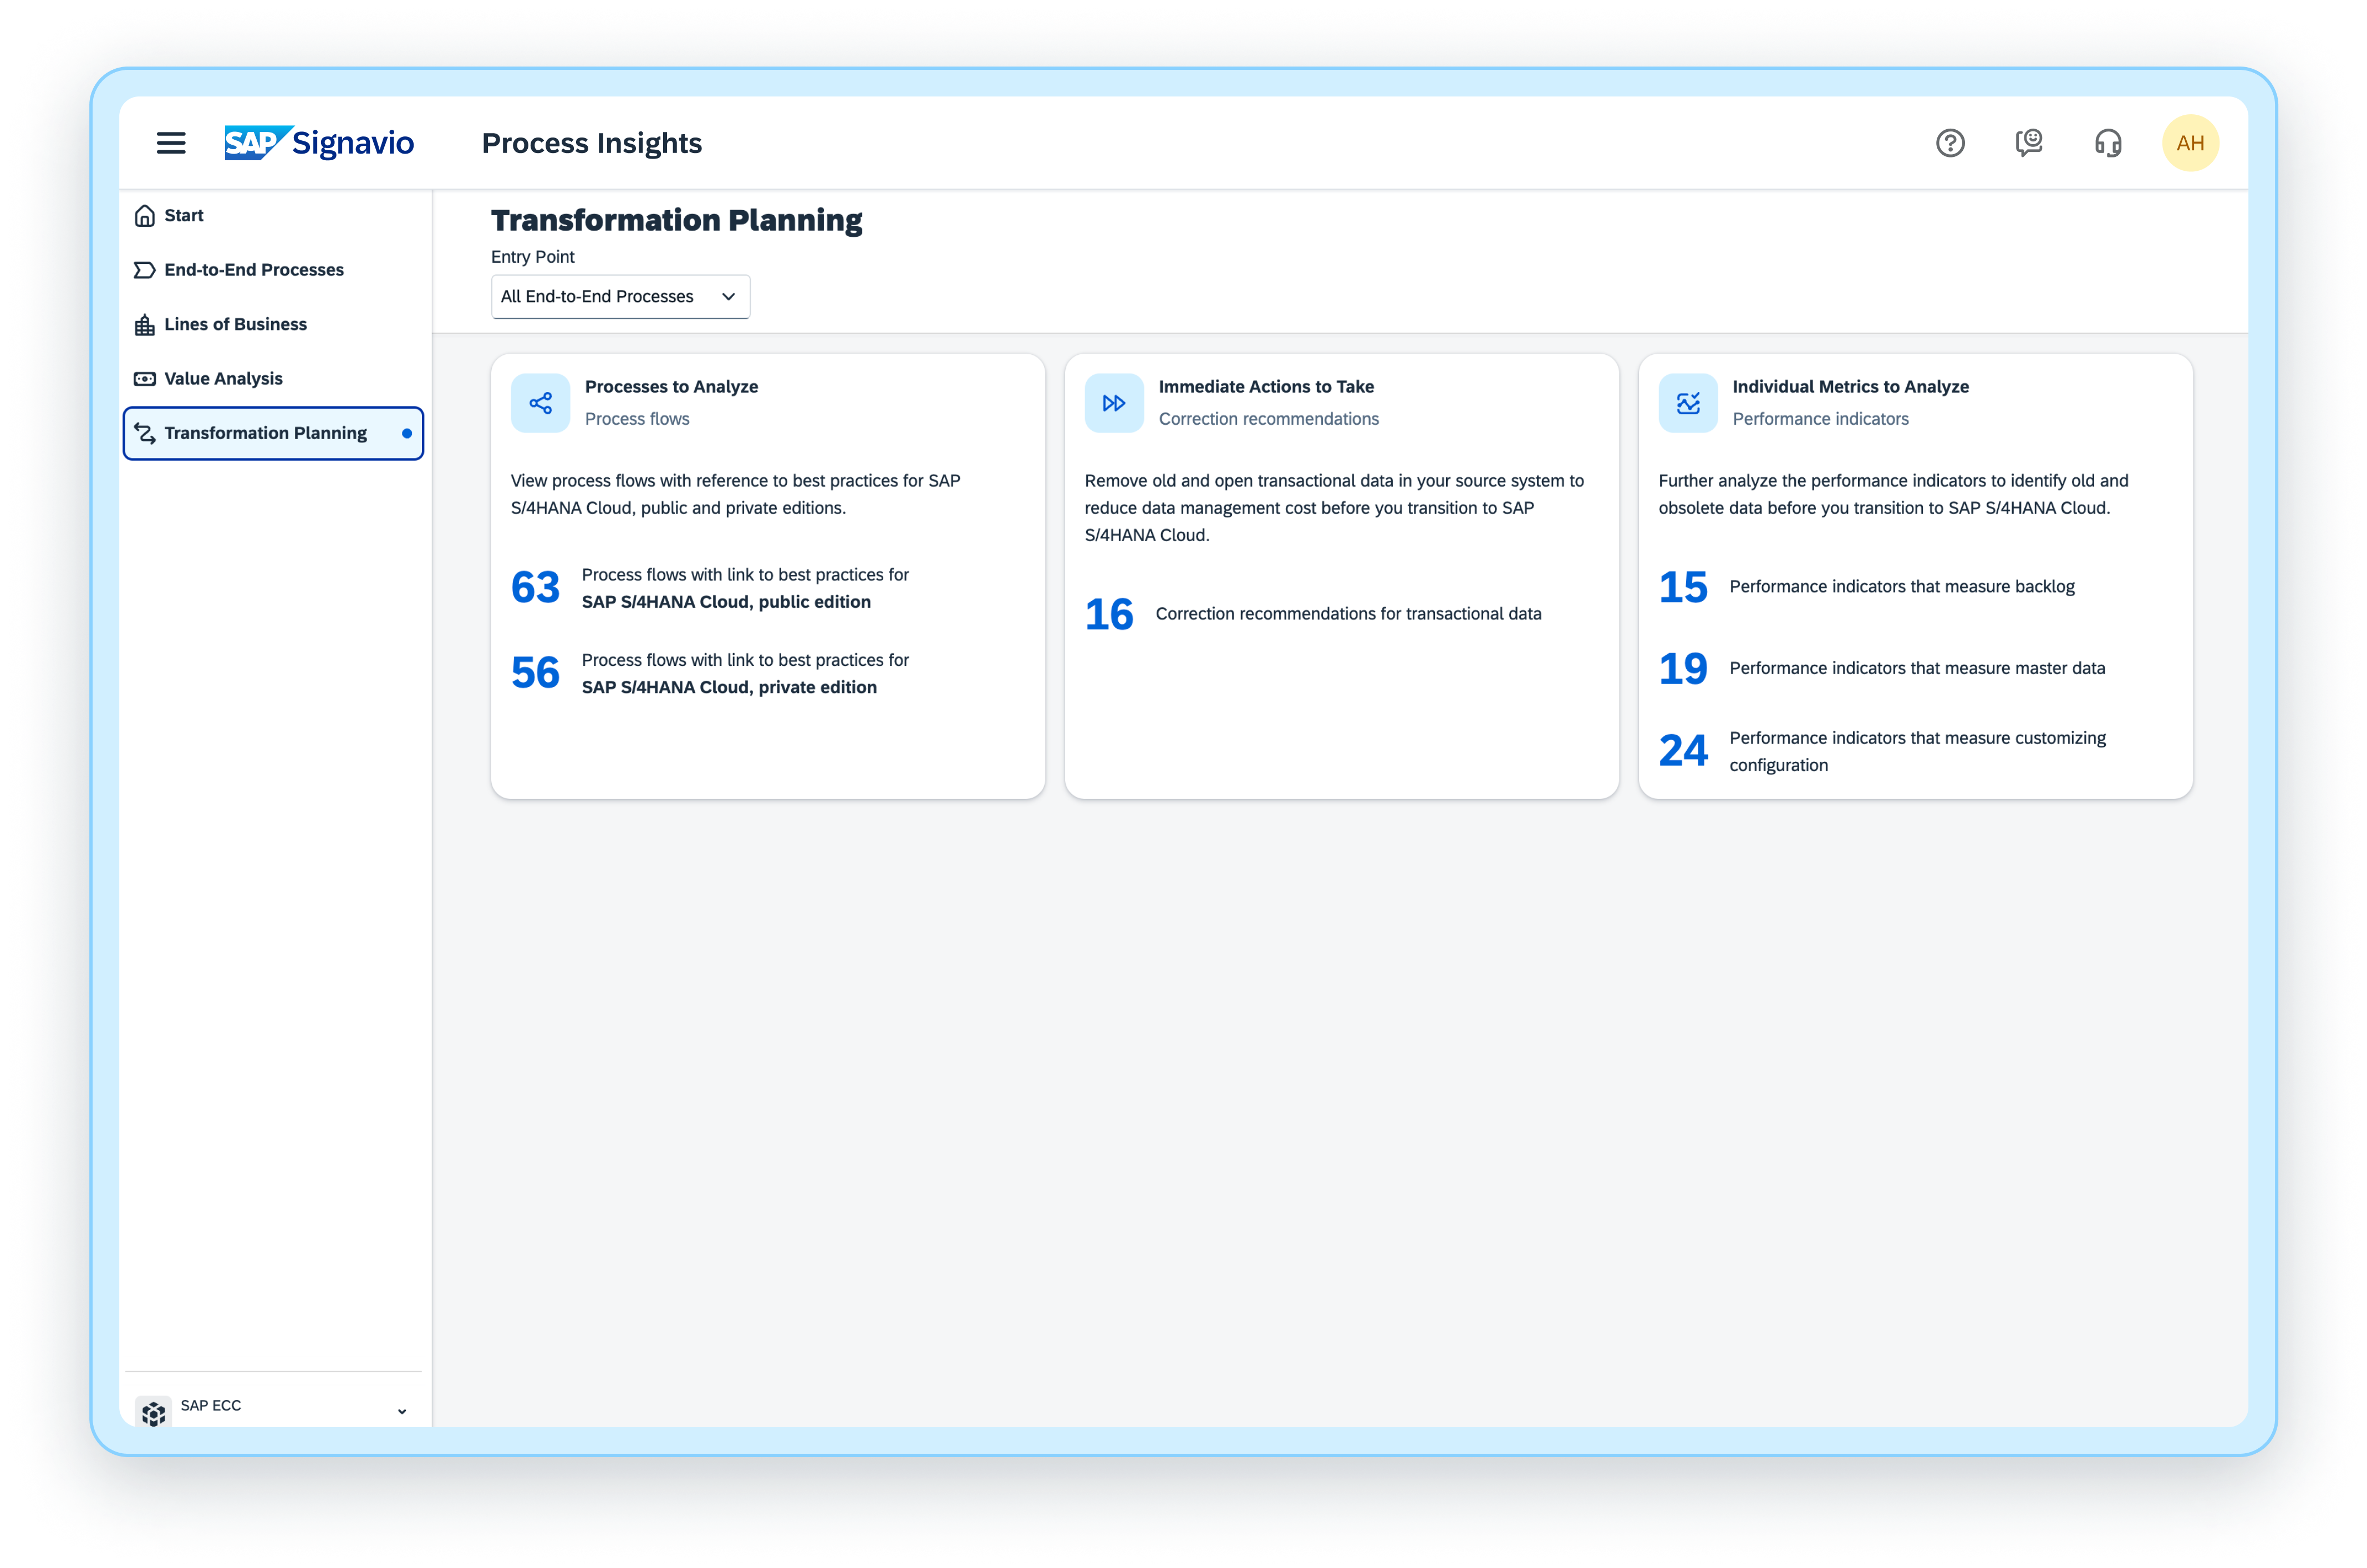This screenshot has height=1568, width=2367.
Task: Open the help question mark icon
Action: coord(1950,143)
